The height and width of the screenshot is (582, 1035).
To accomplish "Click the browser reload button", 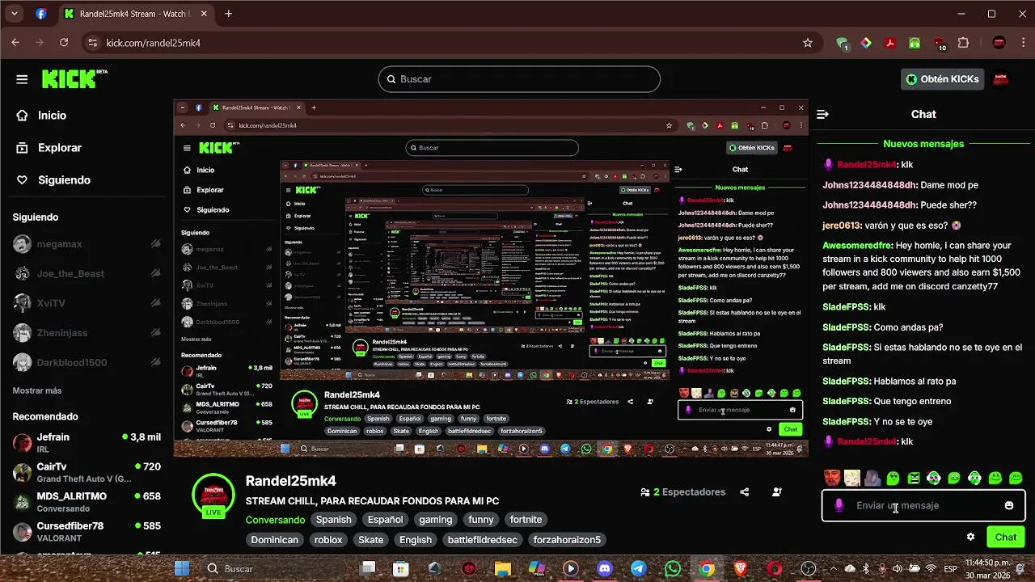I will tap(64, 43).
